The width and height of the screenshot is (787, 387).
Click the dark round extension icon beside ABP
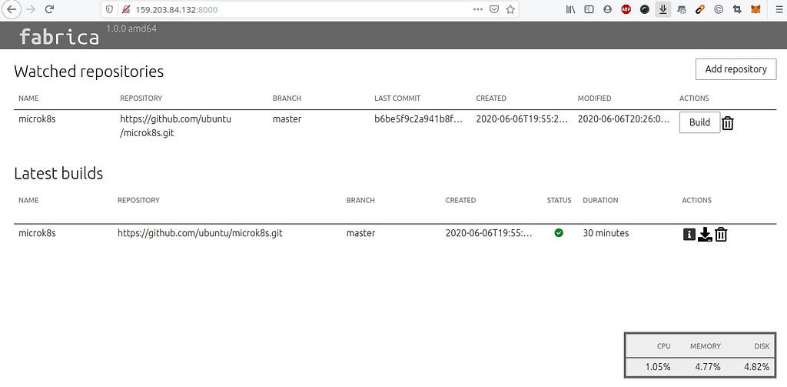click(645, 9)
